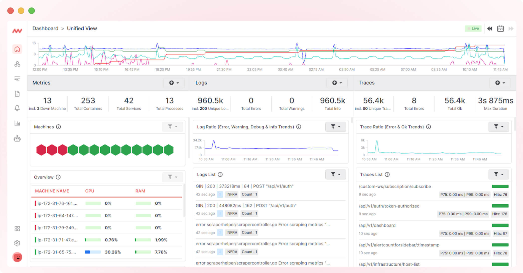View alerts via the bell icon
This screenshot has width=523, height=273.
(x=17, y=108)
